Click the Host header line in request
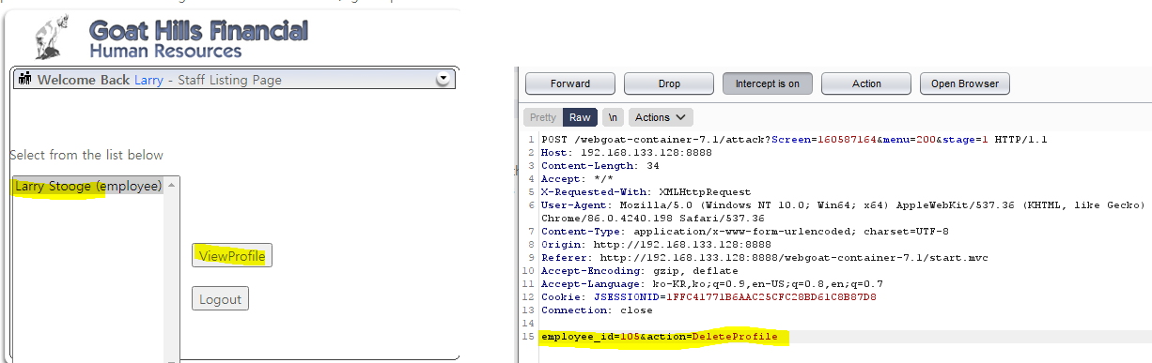 tap(627, 152)
